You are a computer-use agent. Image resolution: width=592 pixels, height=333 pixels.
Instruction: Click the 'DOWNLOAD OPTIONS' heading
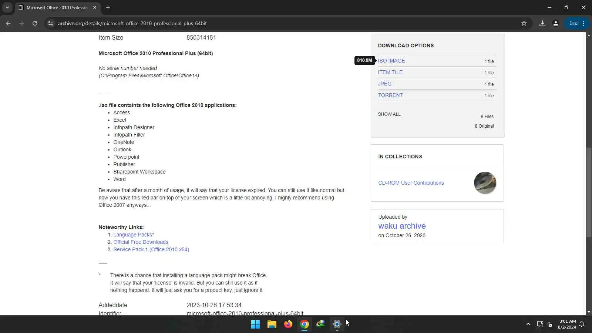click(406, 46)
